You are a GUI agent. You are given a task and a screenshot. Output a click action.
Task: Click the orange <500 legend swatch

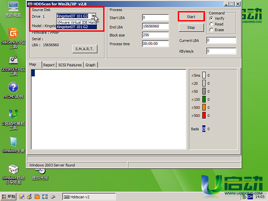(204, 107)
